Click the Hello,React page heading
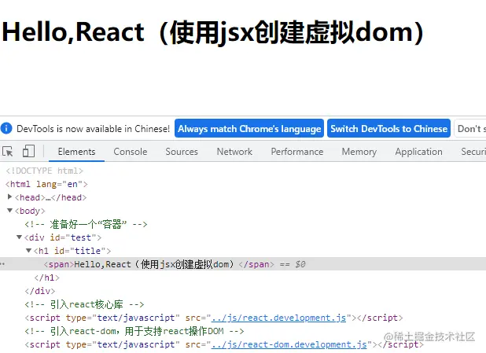This screenshot has width=486, height=353. coord(212,32)
